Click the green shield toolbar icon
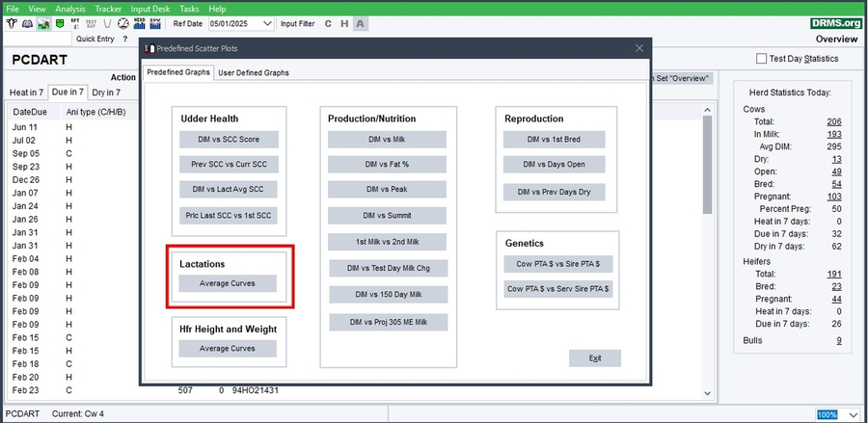 coord(59,24)
